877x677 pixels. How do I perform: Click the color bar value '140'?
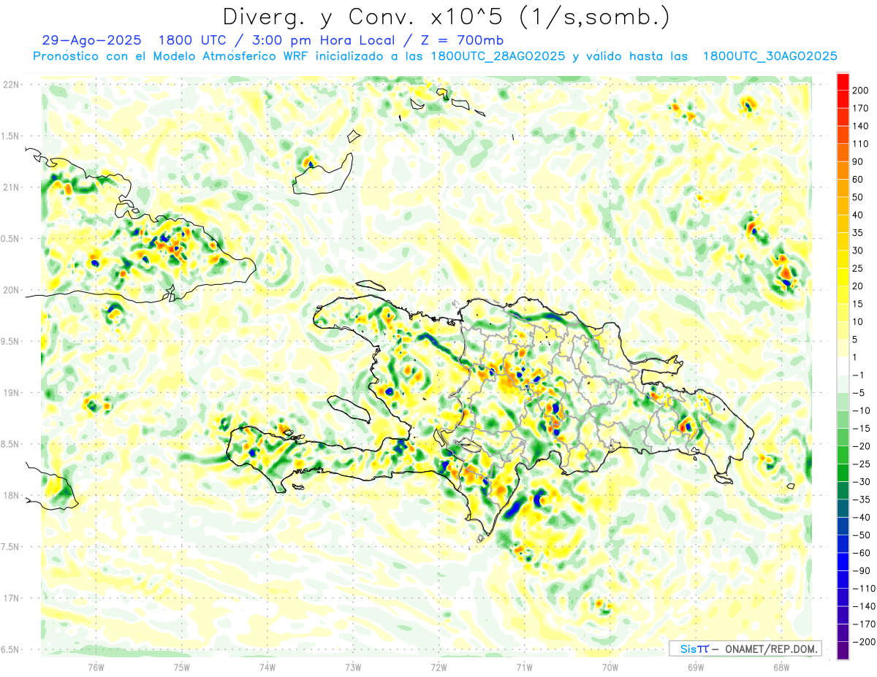[861, 126]
